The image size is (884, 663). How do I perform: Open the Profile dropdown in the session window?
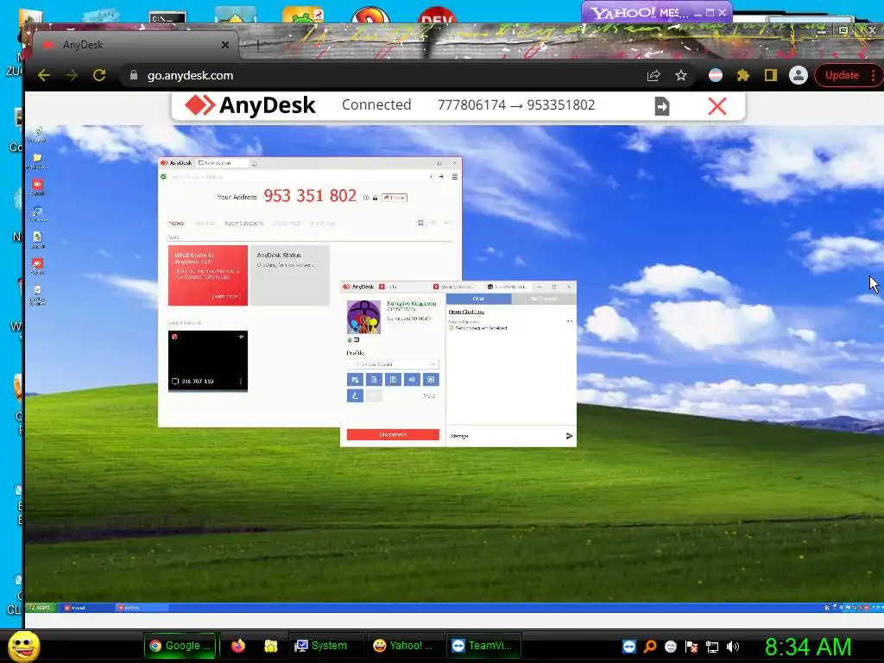pos(393,364)
